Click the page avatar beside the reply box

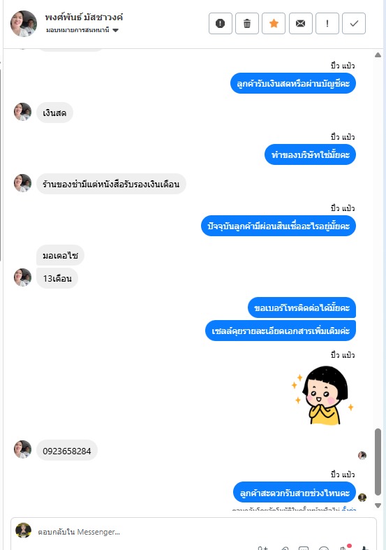(x=24, y=530)
